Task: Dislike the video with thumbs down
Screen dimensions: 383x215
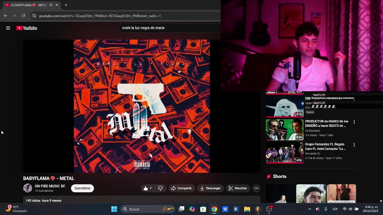Action: 160,188
